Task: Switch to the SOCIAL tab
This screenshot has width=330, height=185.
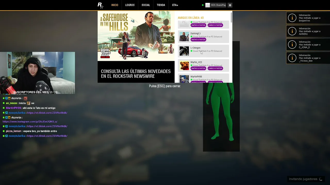Action: coord(146,5)
